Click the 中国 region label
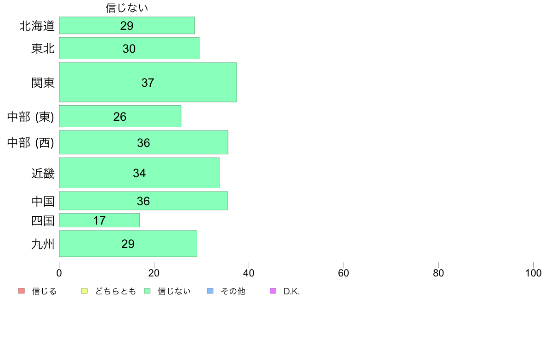Image resolution: width=546 pixels, height=338 pixels. coord(43,201)
